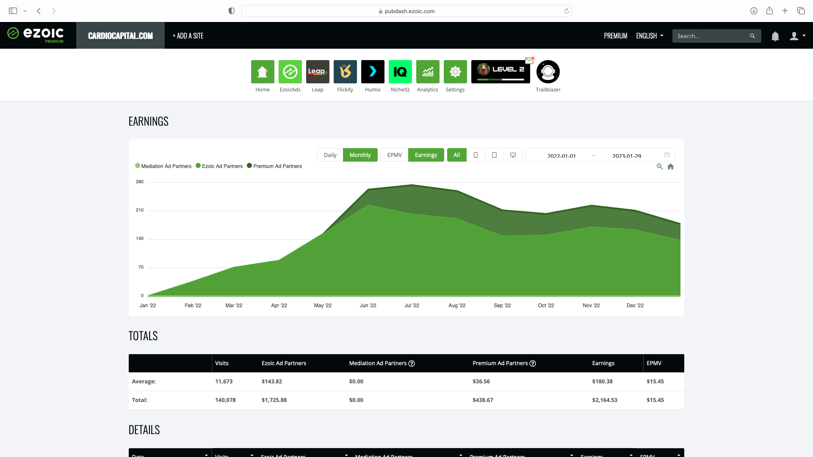Switch chart to Daily view
This screenshot has height=457, width=813.
(330, 155)
